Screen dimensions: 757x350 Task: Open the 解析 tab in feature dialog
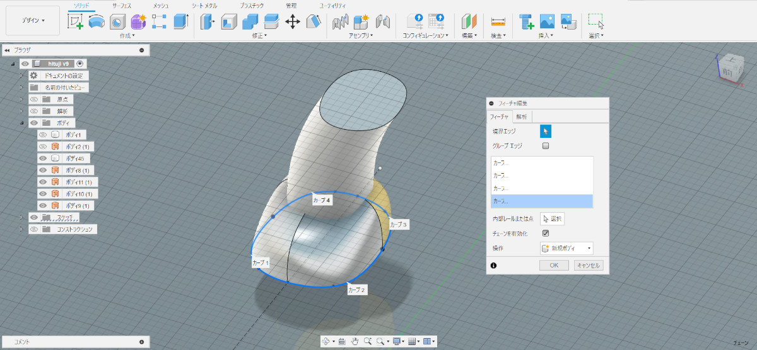click(522, 116)
